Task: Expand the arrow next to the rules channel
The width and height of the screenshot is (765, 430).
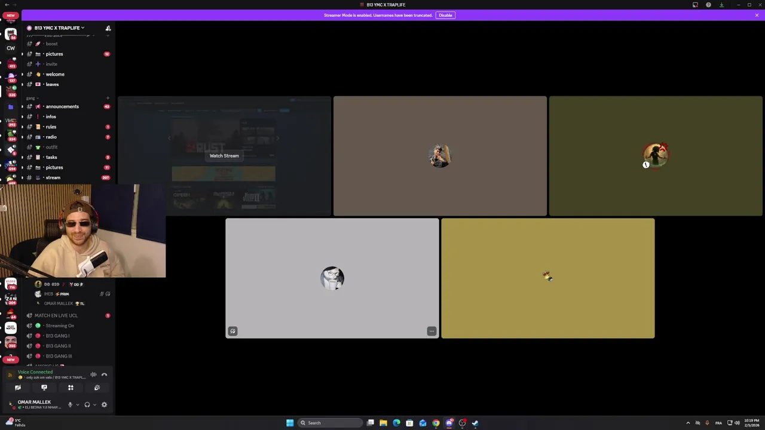Action: point(22,127)
